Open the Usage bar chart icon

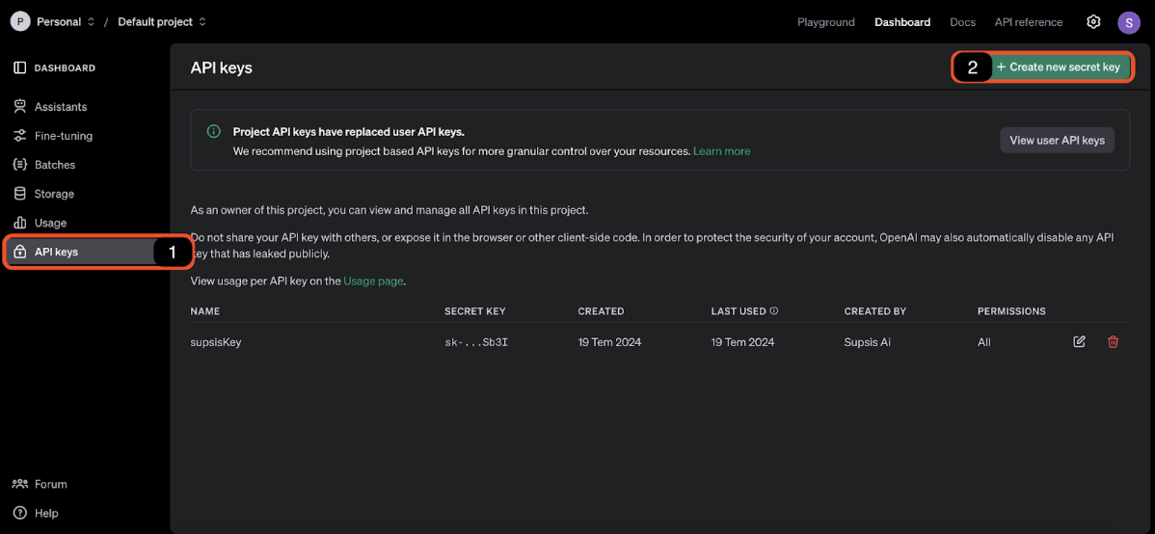point(20,223)
